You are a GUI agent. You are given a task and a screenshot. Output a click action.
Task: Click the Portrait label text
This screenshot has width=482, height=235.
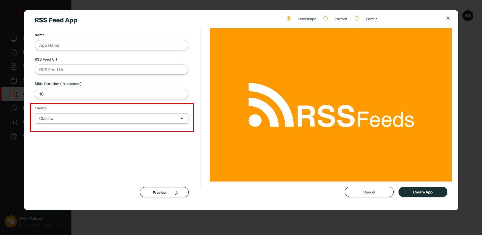341,19
